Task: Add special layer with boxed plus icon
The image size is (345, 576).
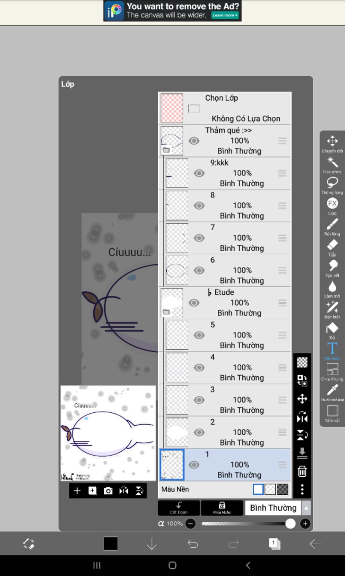Action: (x=92, y=491)
